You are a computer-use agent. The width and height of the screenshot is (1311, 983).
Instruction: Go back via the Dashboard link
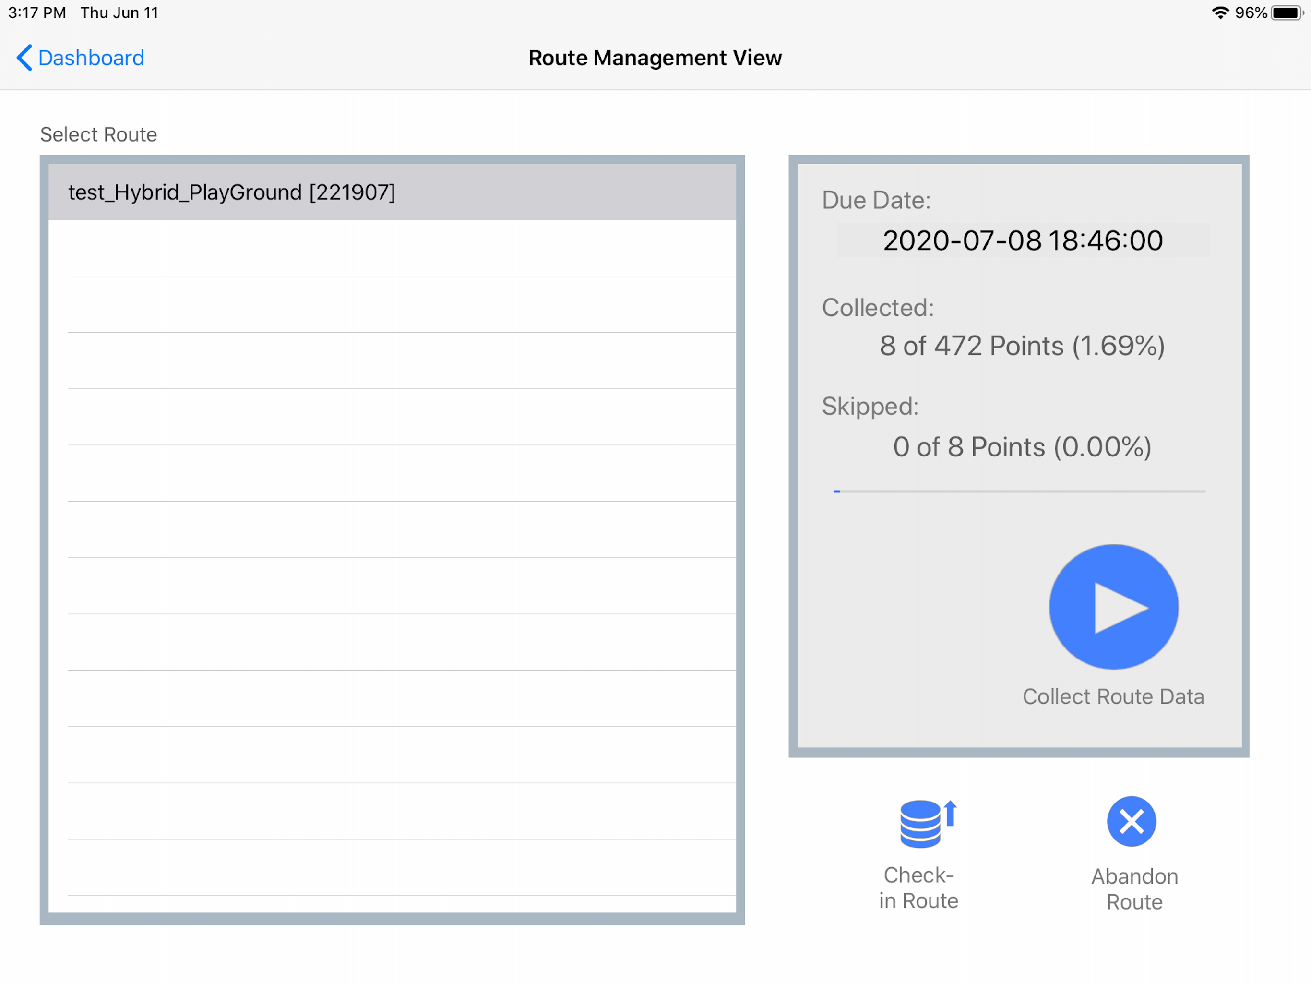(91, 58)
